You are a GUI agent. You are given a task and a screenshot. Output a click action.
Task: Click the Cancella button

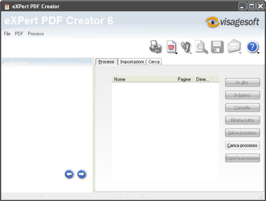pyautogui.click(x=242, y=108)
